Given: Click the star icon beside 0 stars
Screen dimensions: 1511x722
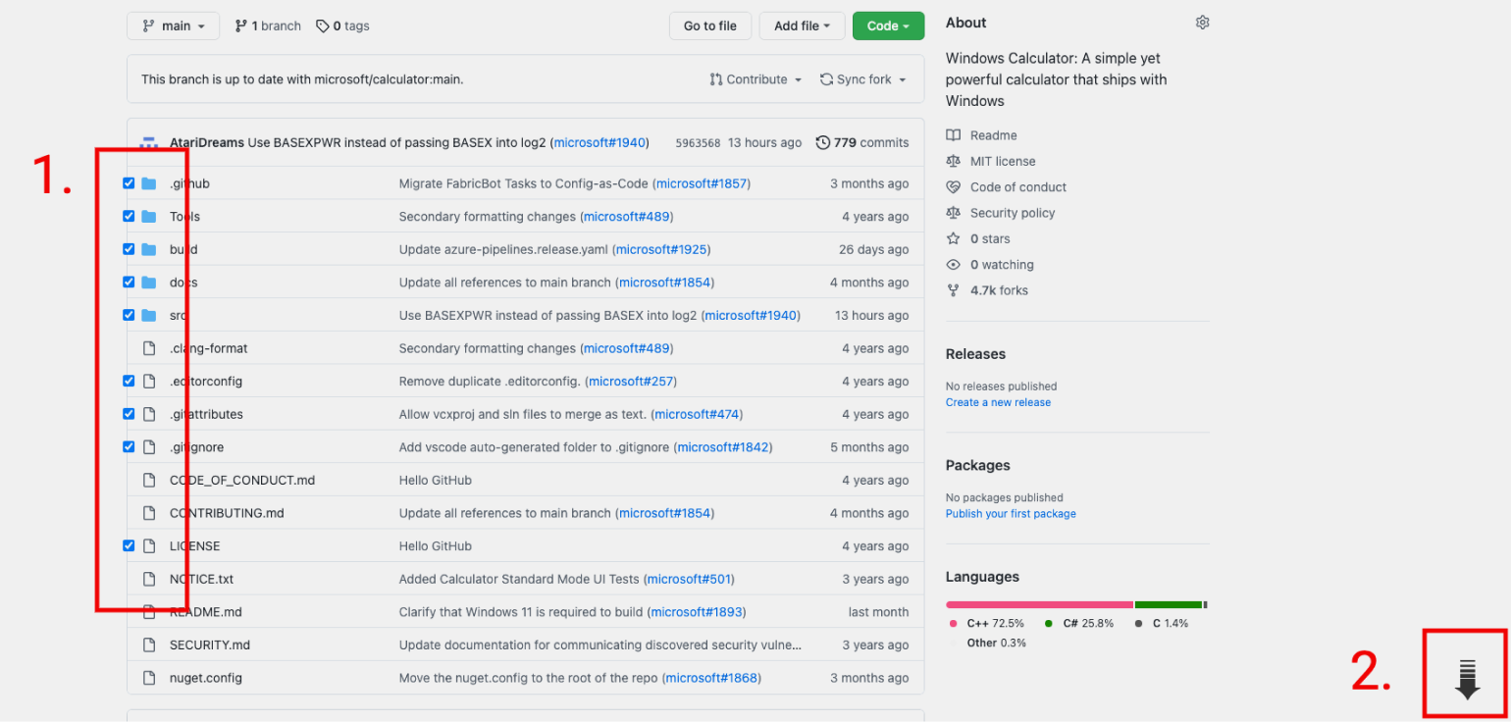Looking at the screenshot, I should pos(953,238).
